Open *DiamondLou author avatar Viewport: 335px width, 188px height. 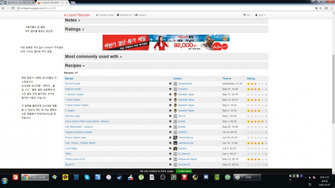pos(175,138)
